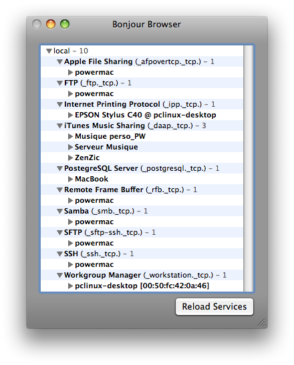Screen dimensions: 294x365
Task: Click the Reload Services button
Action: click(x=214, y=307)
